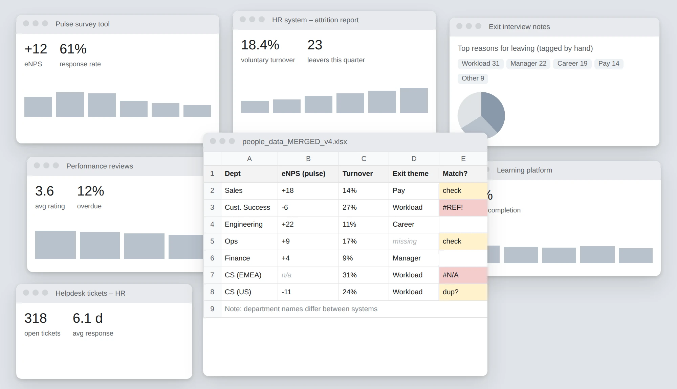The height and width of the screenshot is (389, 677).
Task: Select the 'missing' cell in Exit theme column
Action: (414, 241)
